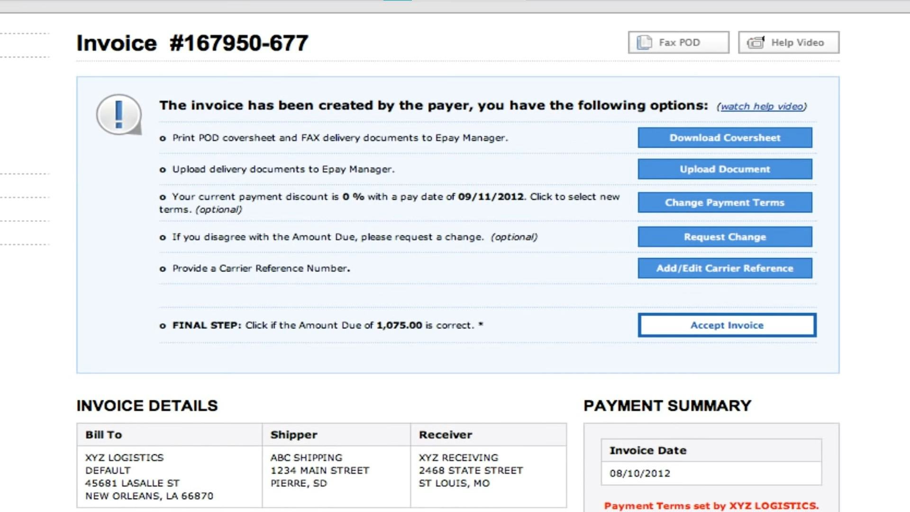Click the invoice number #167950-677 heading
This screenshot has width=910, height=512.
pos(192,43)
